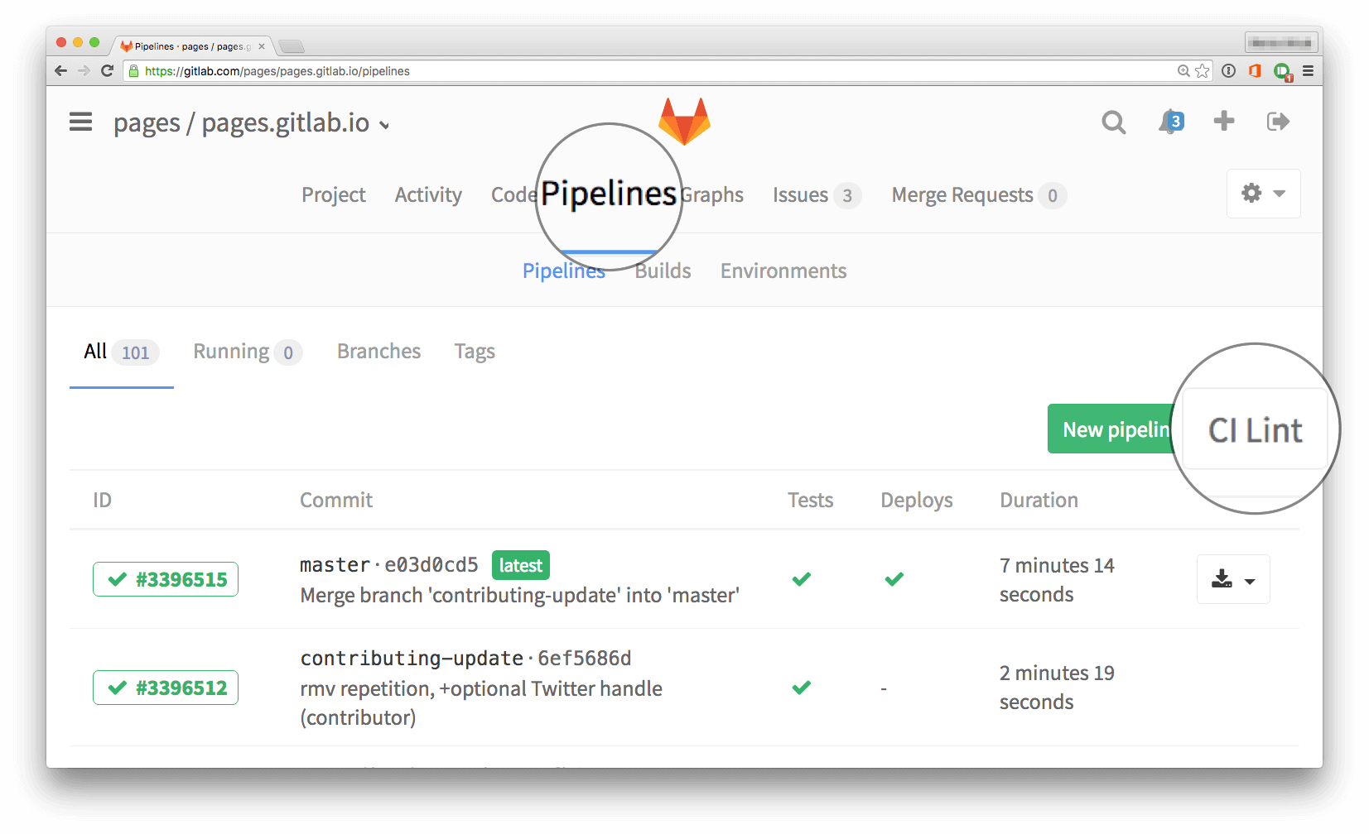Reload the page in browser
This screenshot has height=834, width=1369.
[x=107, y=71]
